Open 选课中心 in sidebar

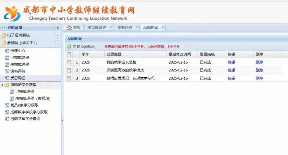point(18,51)
